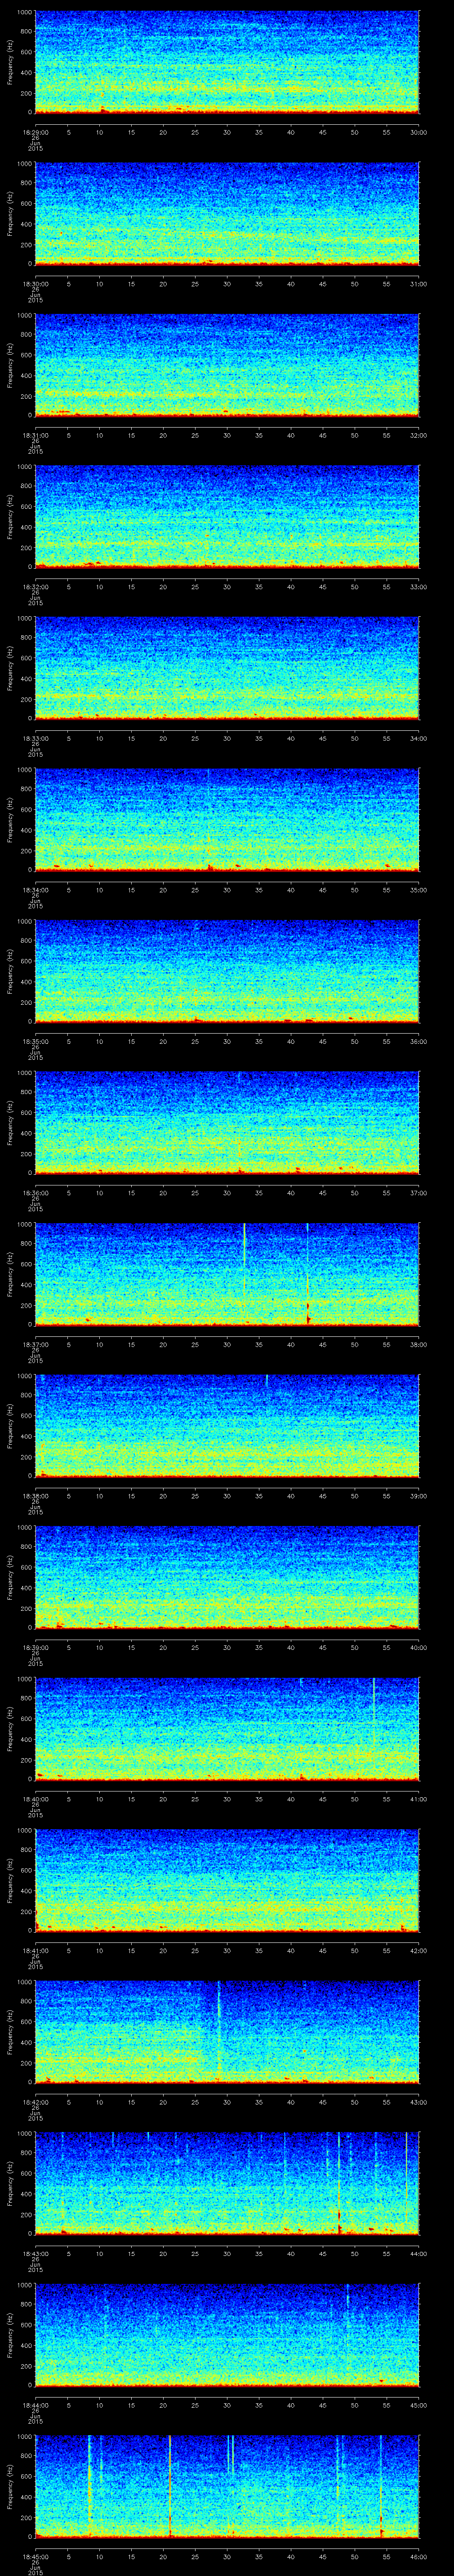Click the 38:00 end time label
Screen dimensions: 454x2576
[418, 1345]
